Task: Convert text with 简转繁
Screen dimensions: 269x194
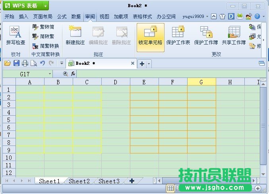Action: [43, 36]
